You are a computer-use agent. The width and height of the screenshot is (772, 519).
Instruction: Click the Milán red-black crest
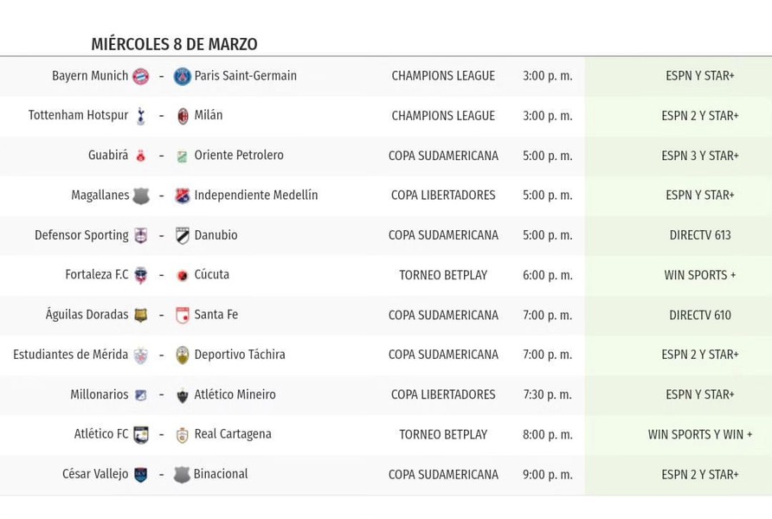tap(183, 116)
